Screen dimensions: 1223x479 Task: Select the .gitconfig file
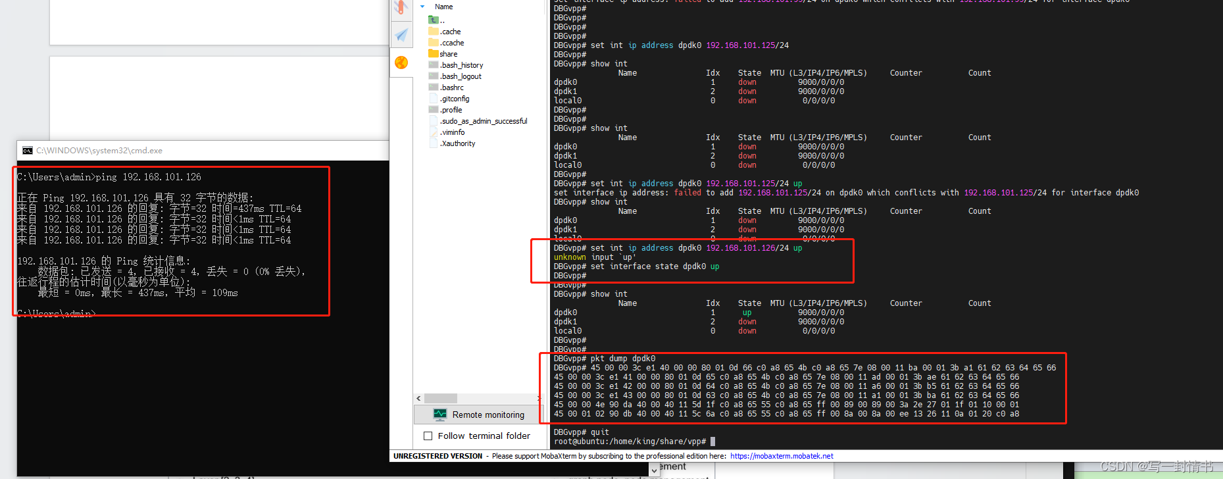point(449,99)
